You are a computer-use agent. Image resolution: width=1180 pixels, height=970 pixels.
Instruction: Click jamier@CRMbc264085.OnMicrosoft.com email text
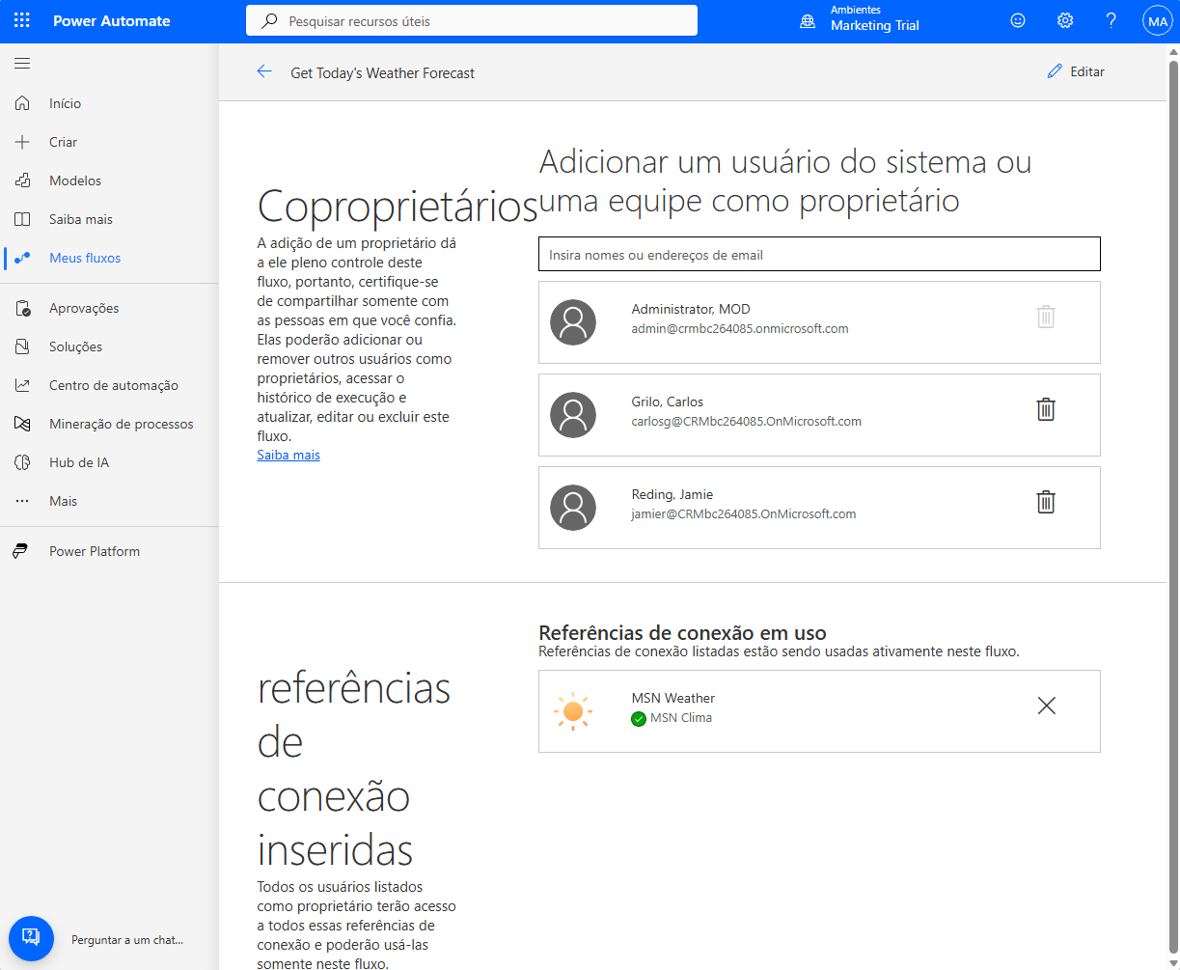(744, 513)
